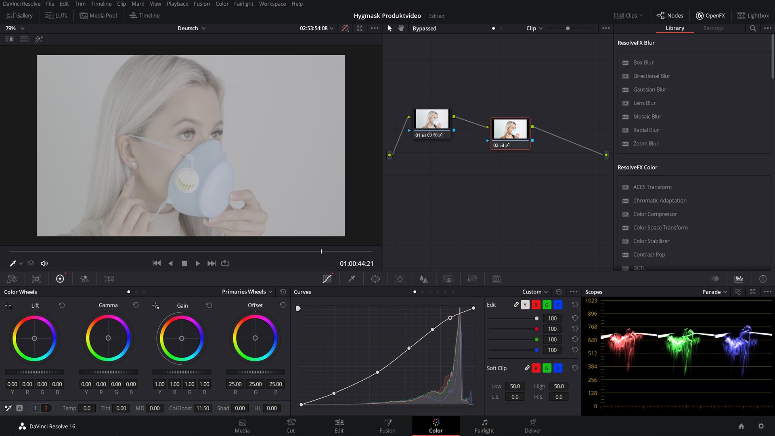
Task: Select the Timeline tab in workspace
Action: click(x=149, y=15)
